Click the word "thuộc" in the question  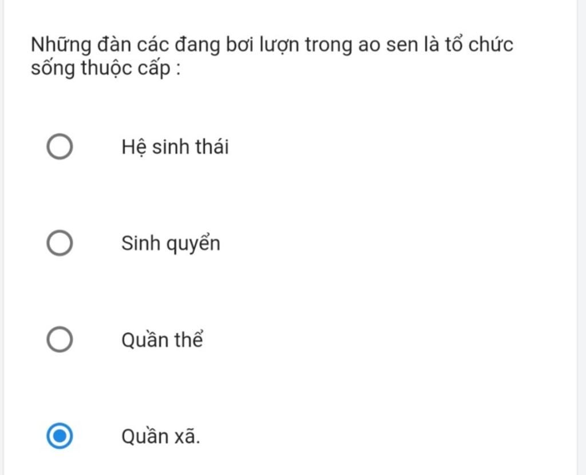tap(106, 69)
